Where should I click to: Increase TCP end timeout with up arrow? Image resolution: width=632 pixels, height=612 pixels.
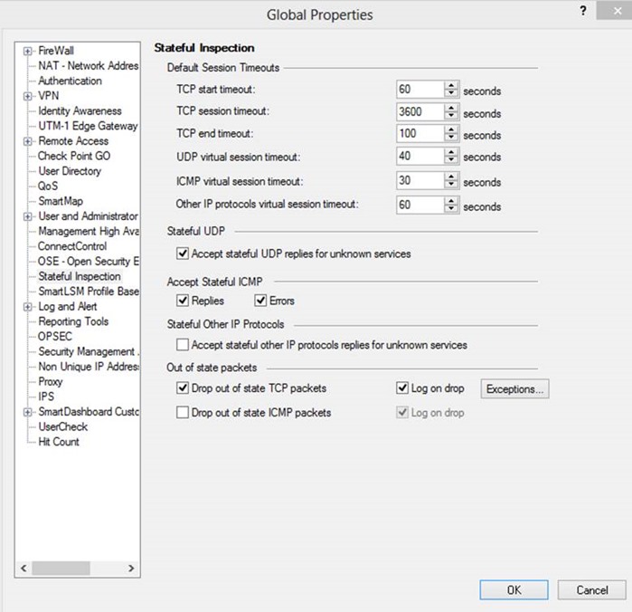tap(451, 129)
